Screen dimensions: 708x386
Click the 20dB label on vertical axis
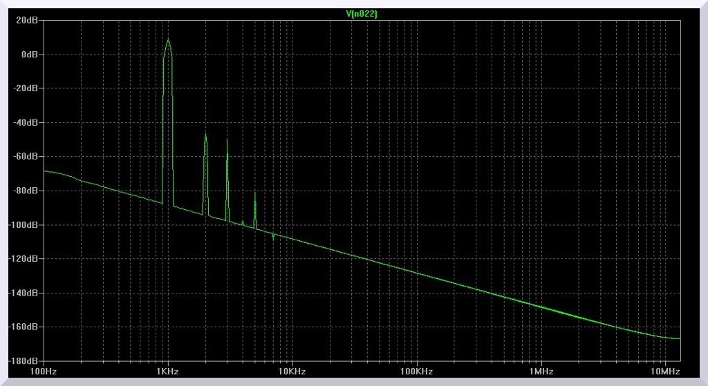tap(27, 21)
